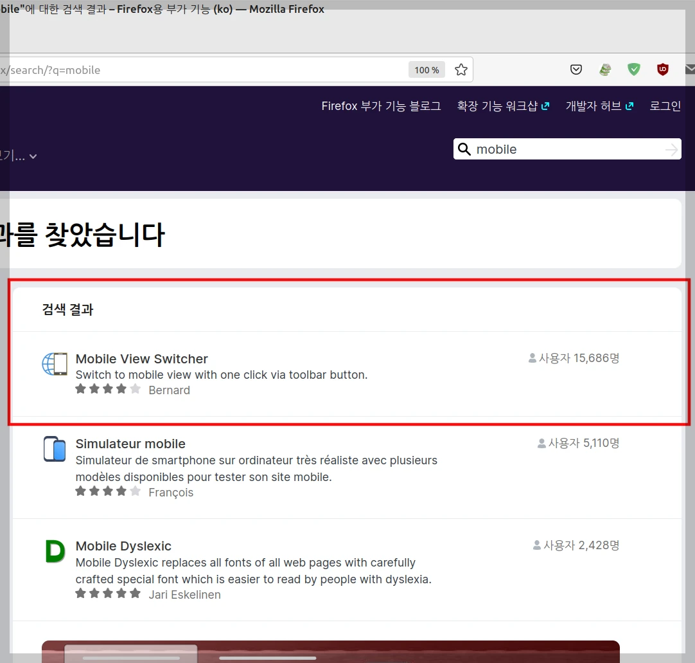Viewport: 695px width, 663px height.
Task: Open Mobile Dyslexic add-on title
Action: (x=123, y=546)
